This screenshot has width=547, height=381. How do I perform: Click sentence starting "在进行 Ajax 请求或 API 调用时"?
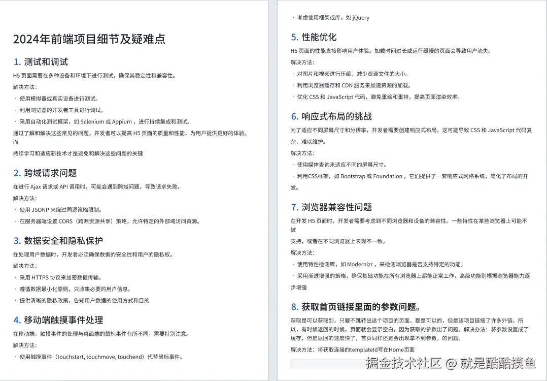tap(96, 186)
